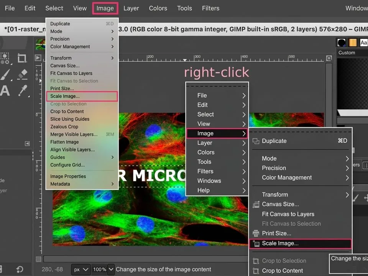The width and height of the screenshot is (368, 276).
Task: Expand Guides submenu in Image dropdown
Action: coord(82,157)
